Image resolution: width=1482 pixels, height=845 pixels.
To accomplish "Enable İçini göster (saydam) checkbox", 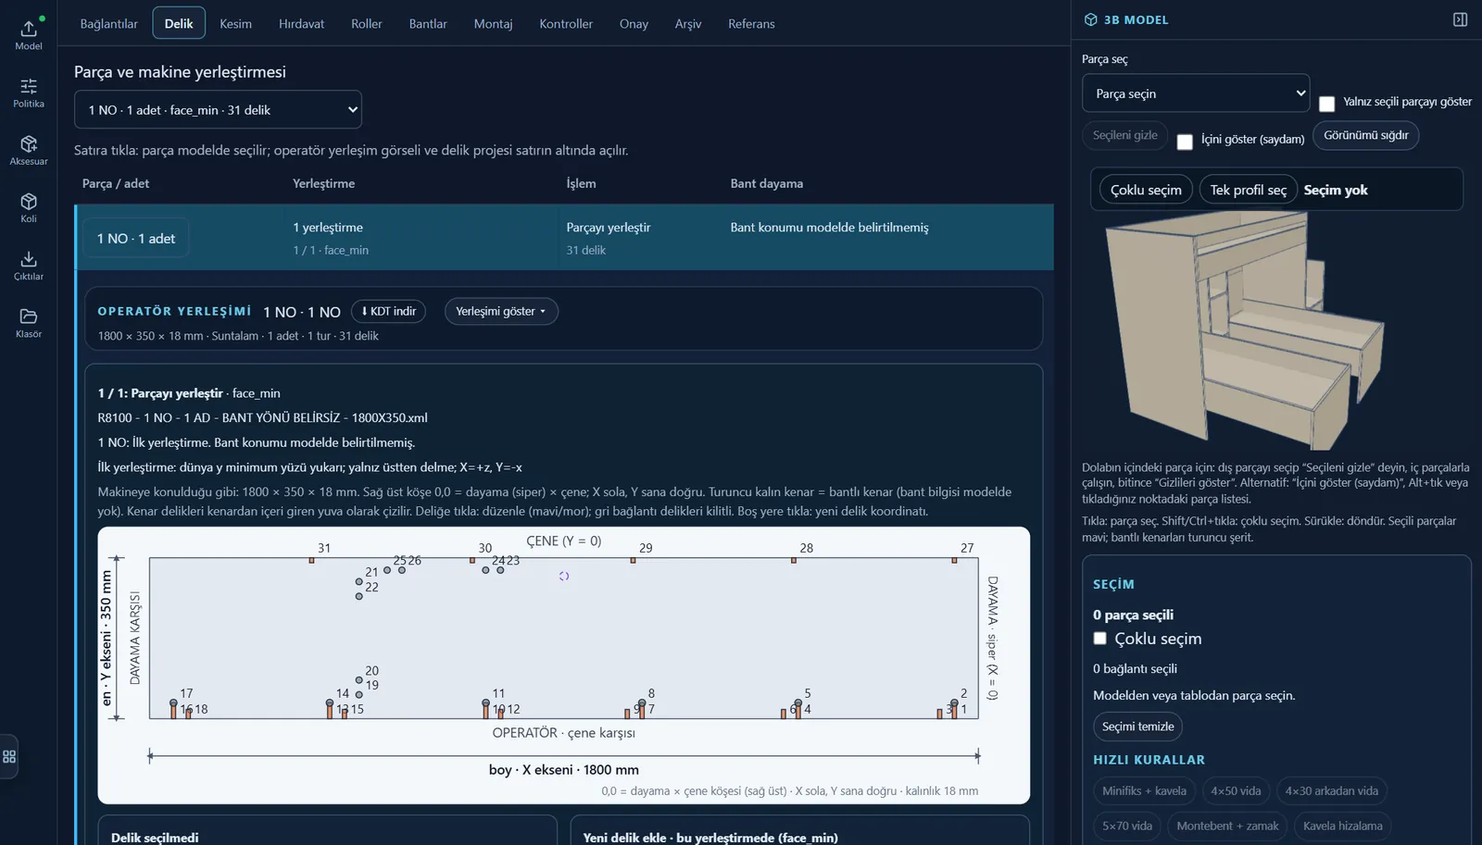I will 1185,142.
